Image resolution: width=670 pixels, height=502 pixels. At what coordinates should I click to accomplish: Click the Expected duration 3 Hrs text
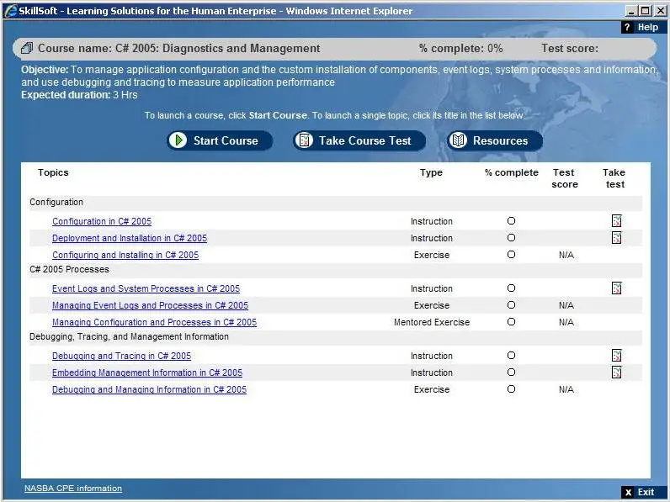point(79,95)
